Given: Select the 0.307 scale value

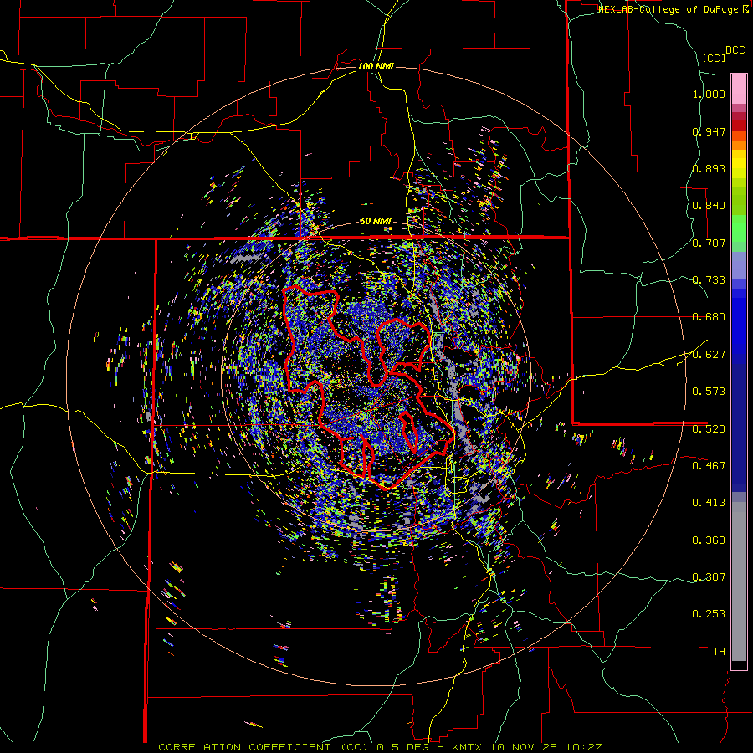Looking at the screenshot, I should point(709,576).
